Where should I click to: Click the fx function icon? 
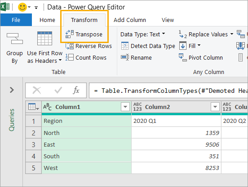coord(76,90)
